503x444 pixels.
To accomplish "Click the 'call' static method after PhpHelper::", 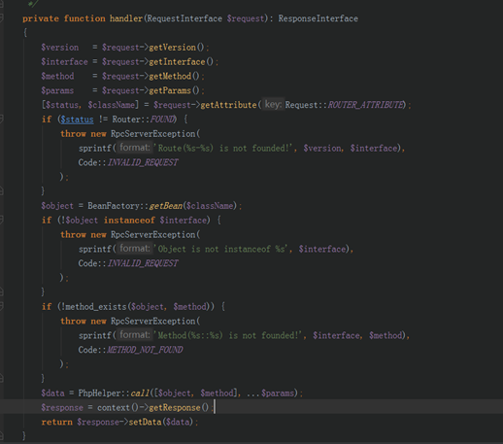I will pyautogui.click(x=140, y=393).
